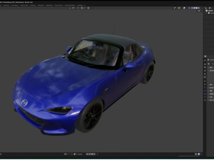This screenshot has height=160, width=214.
Task: Toggle the X-ray blue button
Action: (189, 8)
